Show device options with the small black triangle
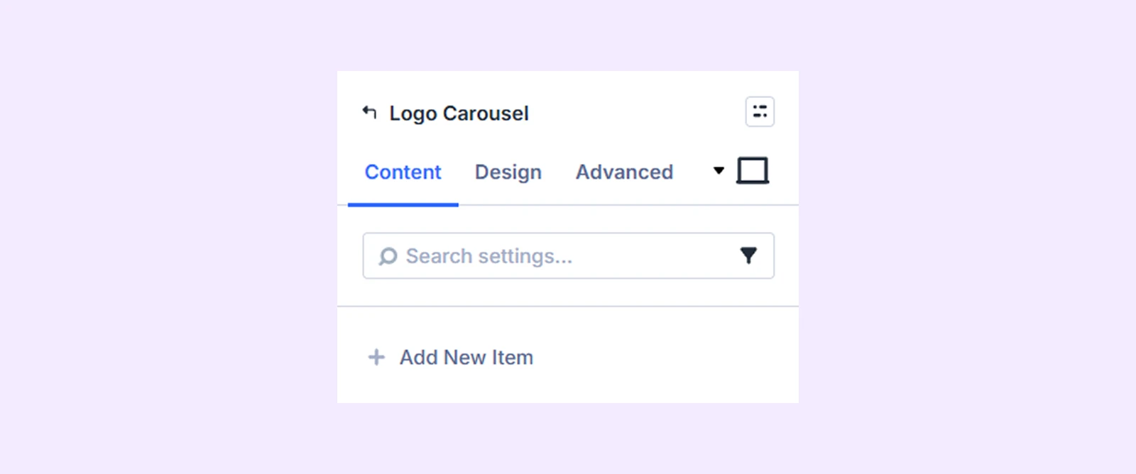Image resolution: width=1136 pixels, height=474 pixels. tap(719, 170)
